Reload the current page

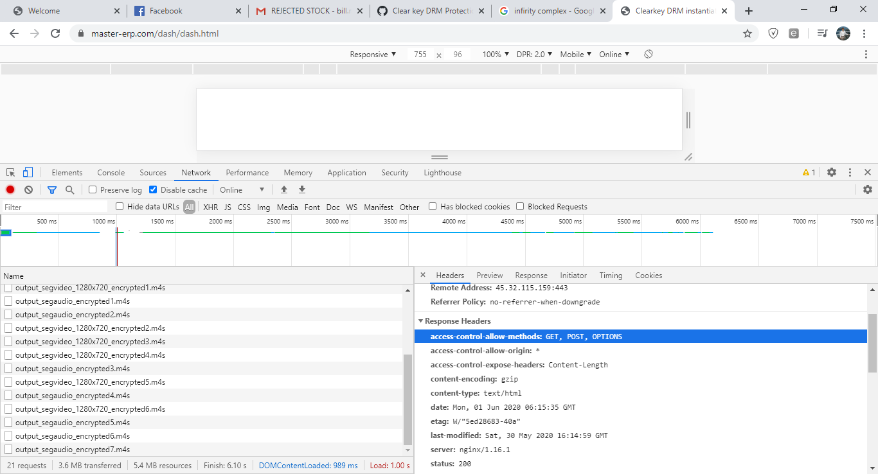pyautogui.click(x=55, y=33)
